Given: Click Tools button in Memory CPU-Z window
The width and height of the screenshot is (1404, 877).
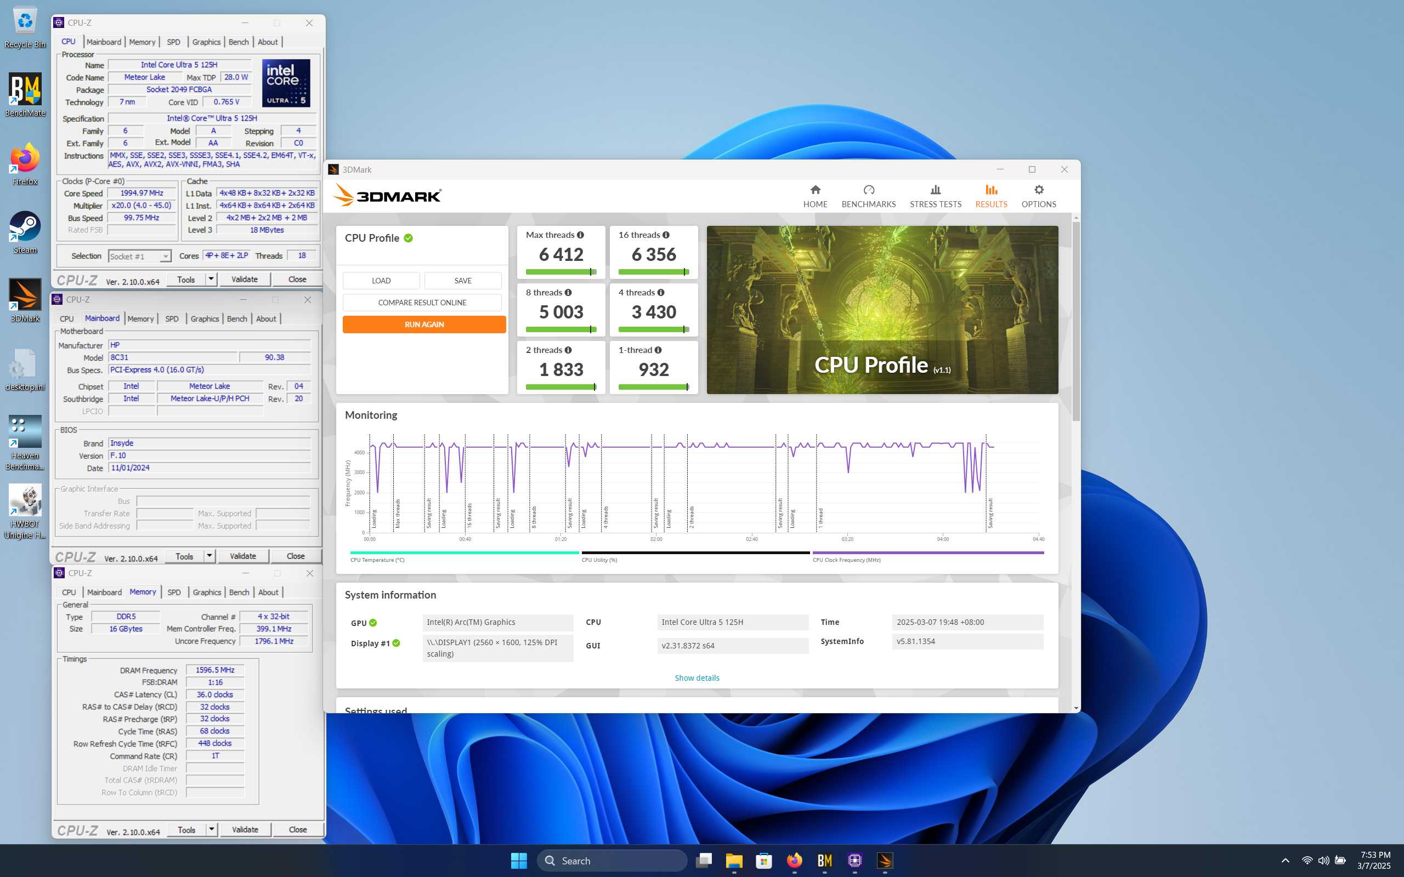Looking at the screenshot, I should pyautogui.click(x=186, y=830).
